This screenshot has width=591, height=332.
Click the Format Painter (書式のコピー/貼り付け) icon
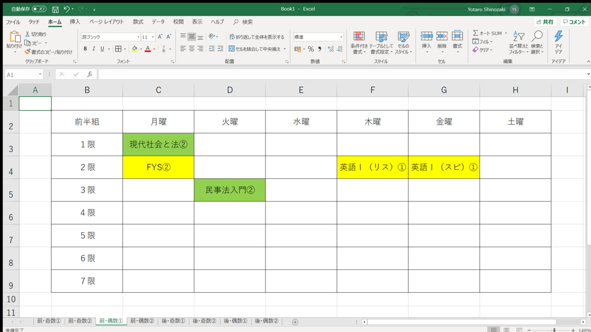(x=28, y=52)
